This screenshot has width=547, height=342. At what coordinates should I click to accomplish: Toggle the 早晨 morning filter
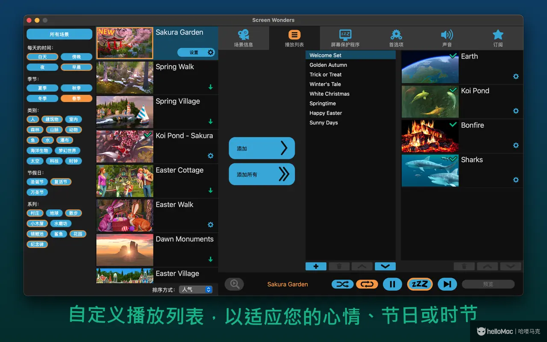(x=76, y=67)
